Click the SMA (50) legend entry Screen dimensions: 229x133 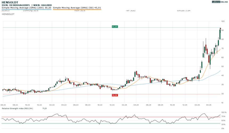[x=77, y=8]
